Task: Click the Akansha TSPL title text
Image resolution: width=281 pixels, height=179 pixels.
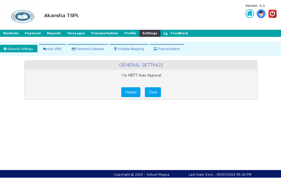Action: click(61, 15)
